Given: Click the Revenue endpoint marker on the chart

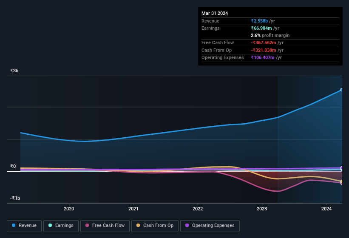Looking at the screenshot, I should pyautogui.click(x=342, y=90).
